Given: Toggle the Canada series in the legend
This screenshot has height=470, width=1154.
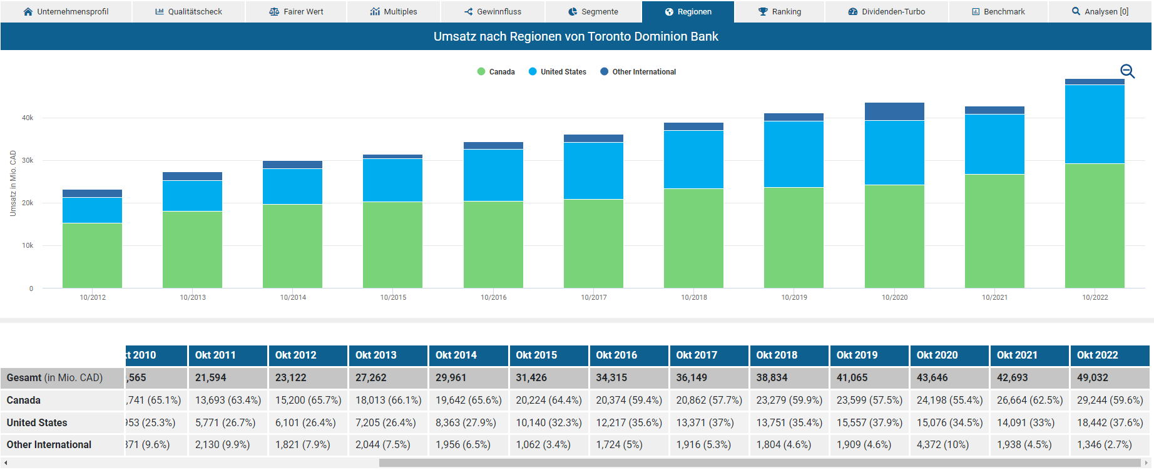Looking at the screenshot, I should point(496,72).
